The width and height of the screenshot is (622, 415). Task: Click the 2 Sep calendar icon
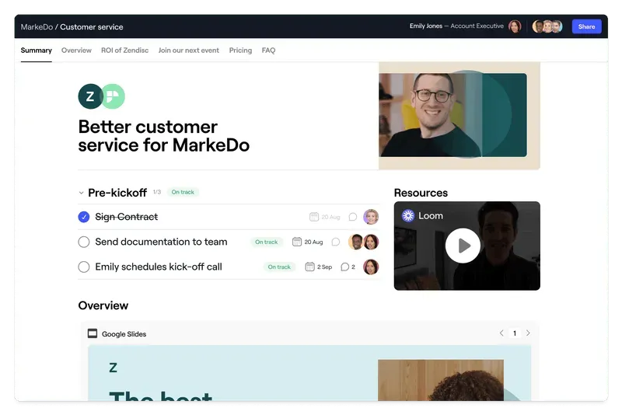click(x=309, y=267)
